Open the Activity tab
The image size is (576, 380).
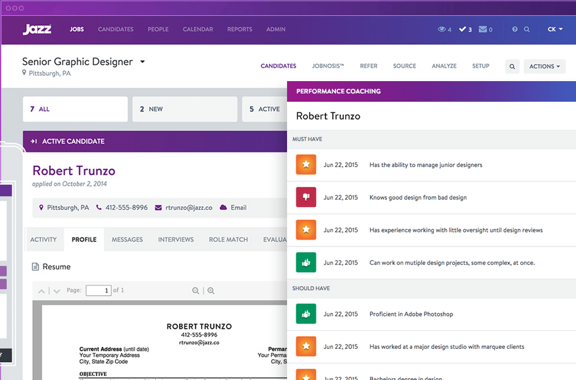click(x=43, y=240)
